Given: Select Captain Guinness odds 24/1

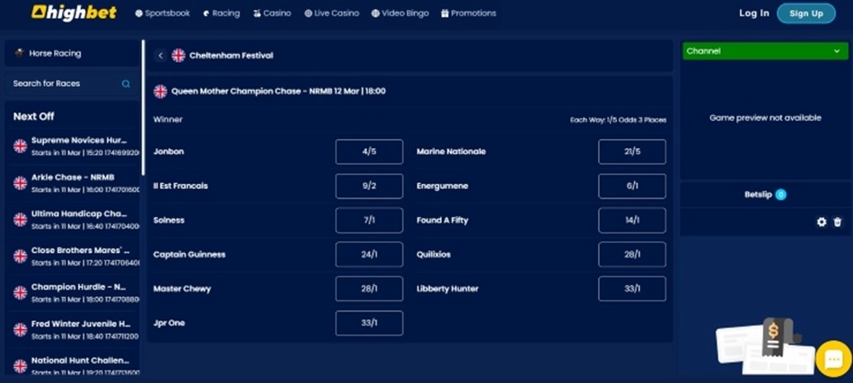Looking at the screenshot, I should [x=369, y=254].
